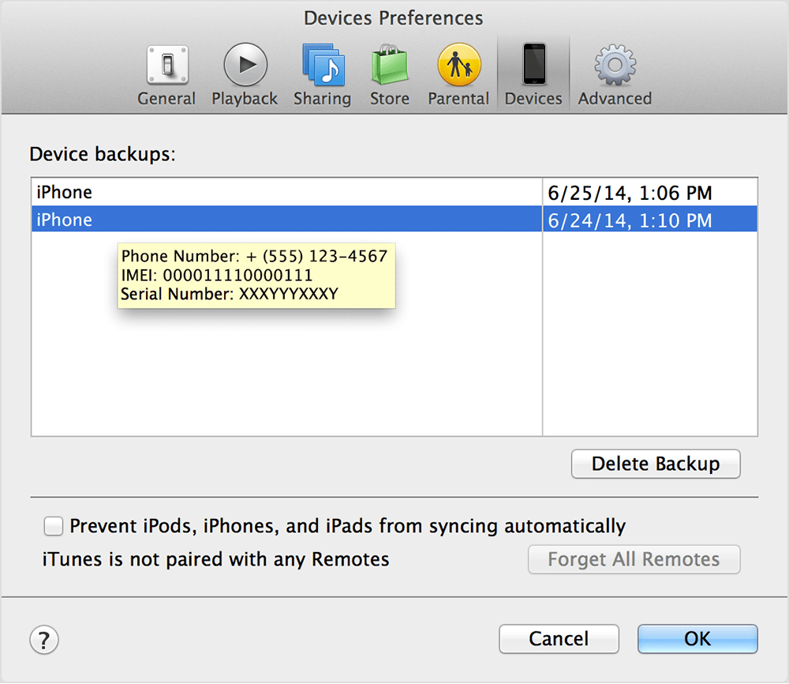Open the Store preferences shopping bag icon
The image size is (789, 684).
390,65
